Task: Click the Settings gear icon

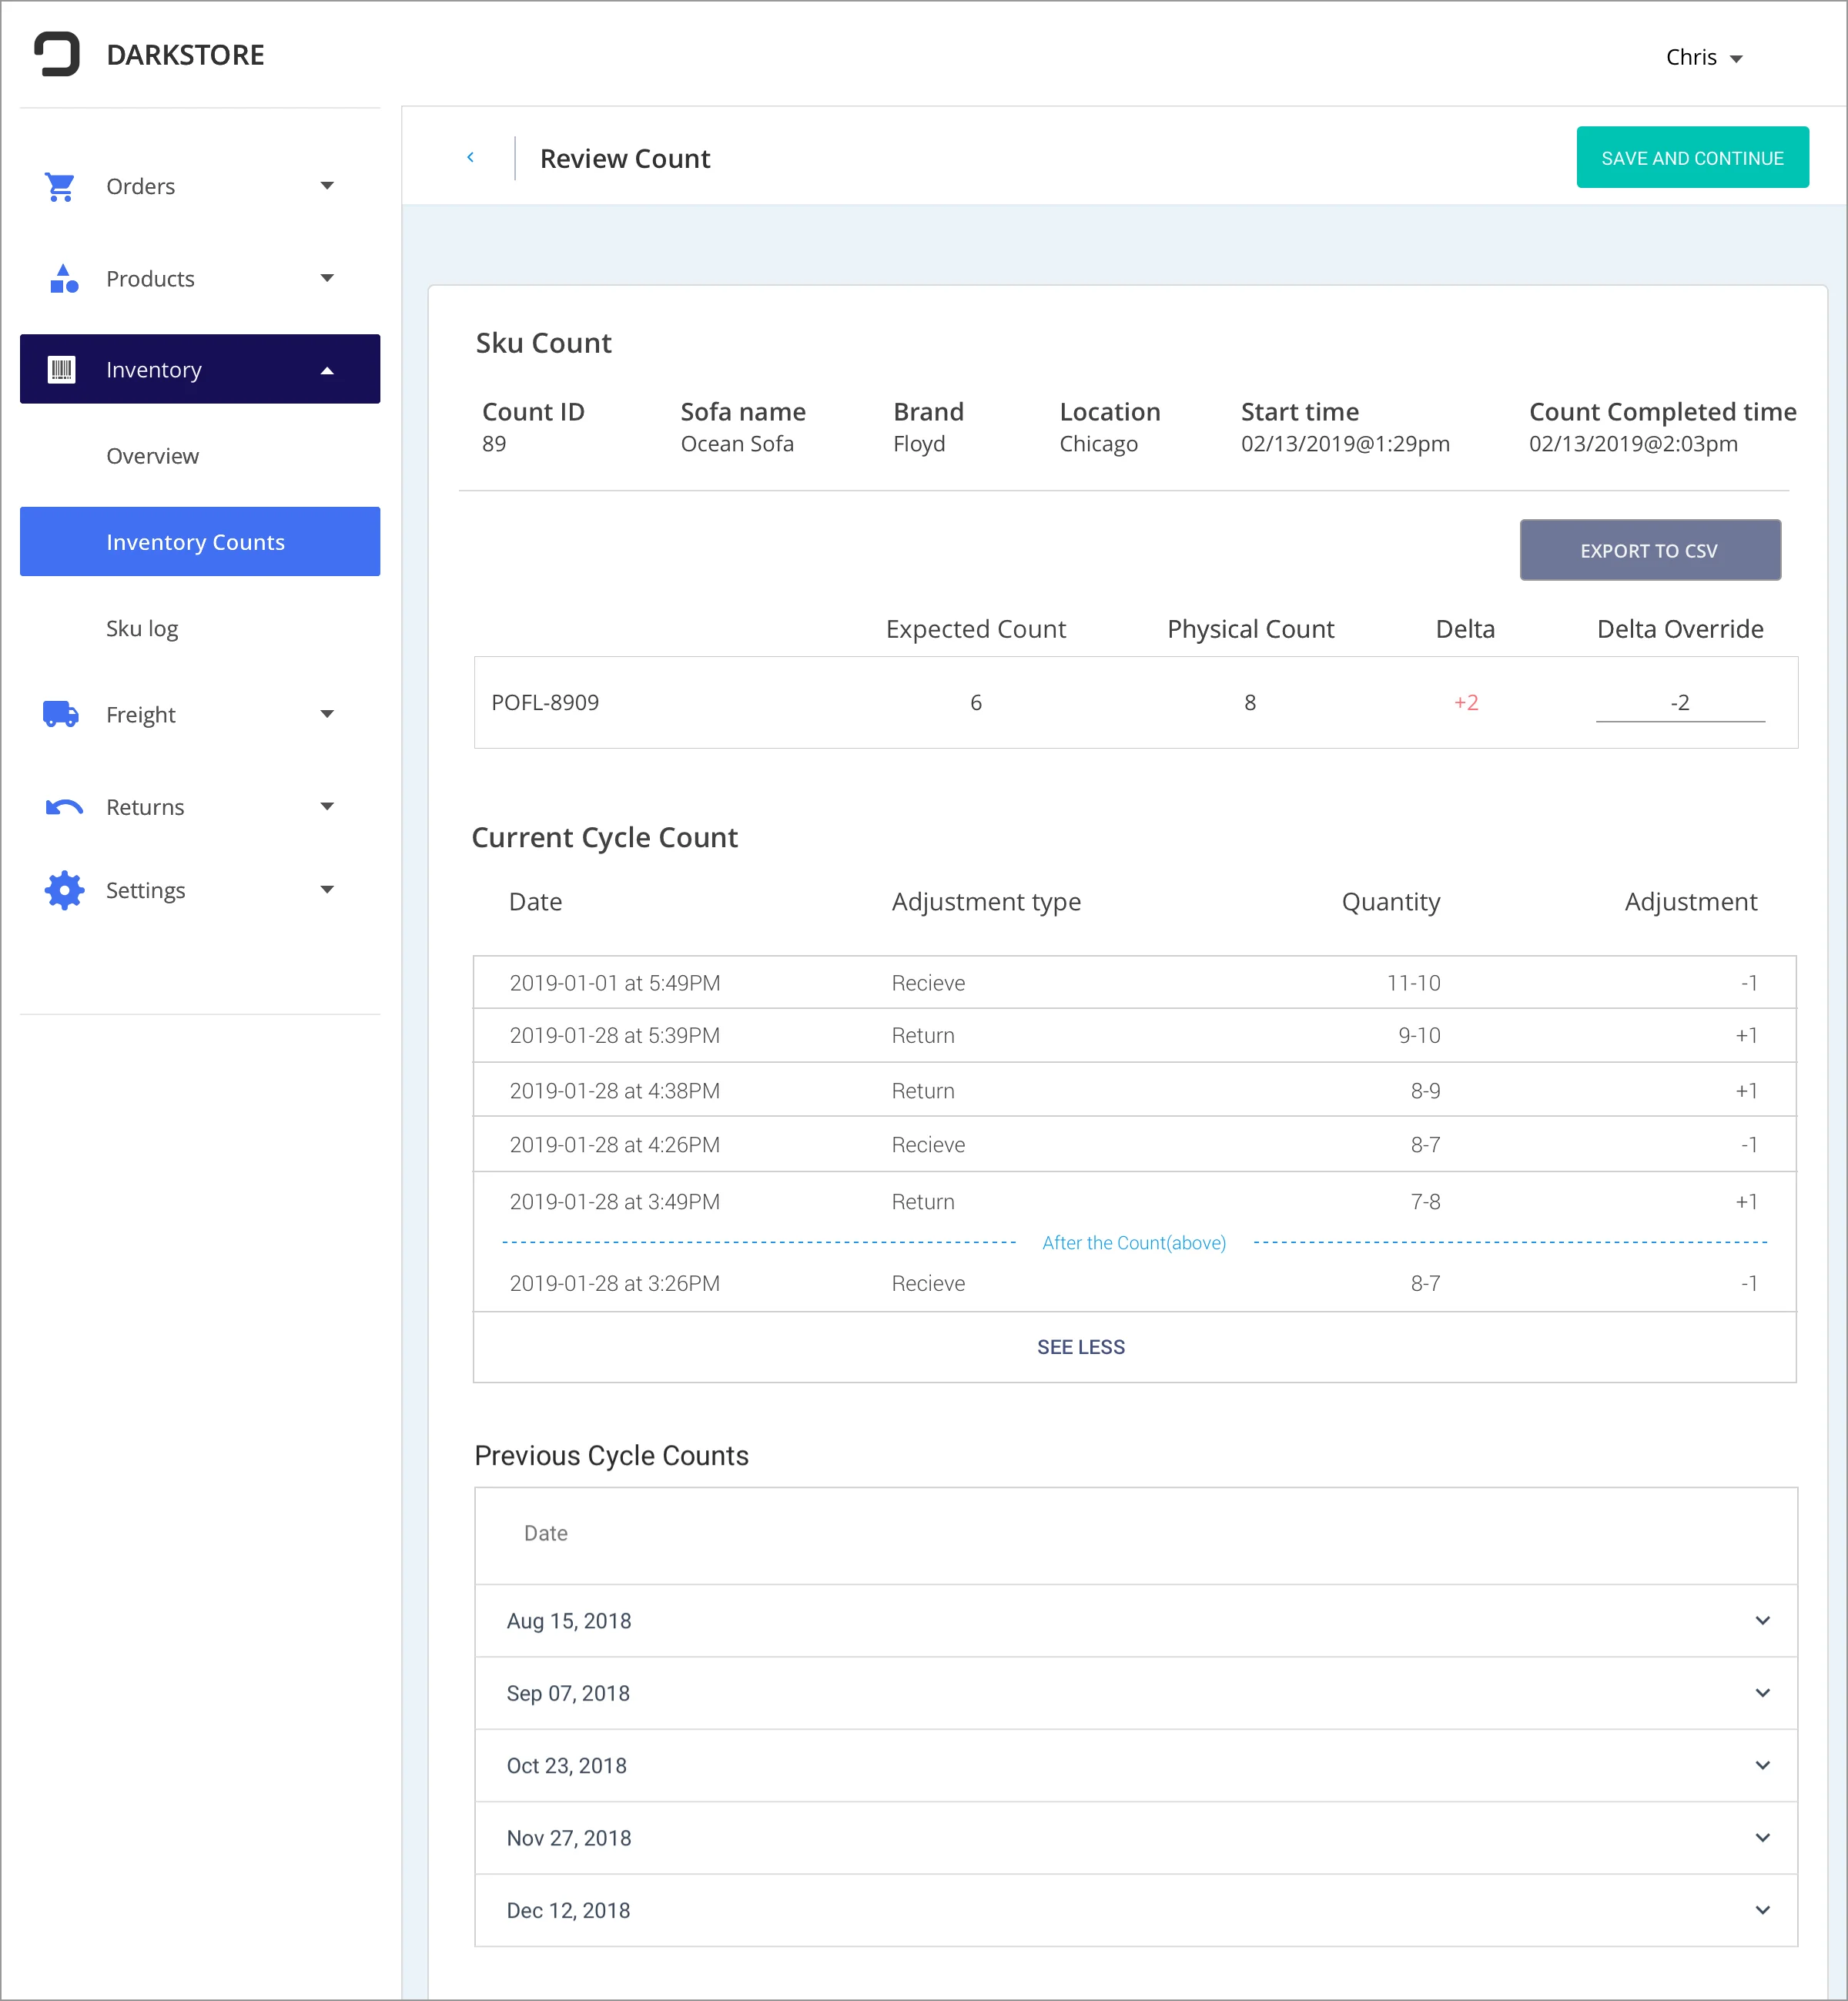Action: tap(64, 889)
